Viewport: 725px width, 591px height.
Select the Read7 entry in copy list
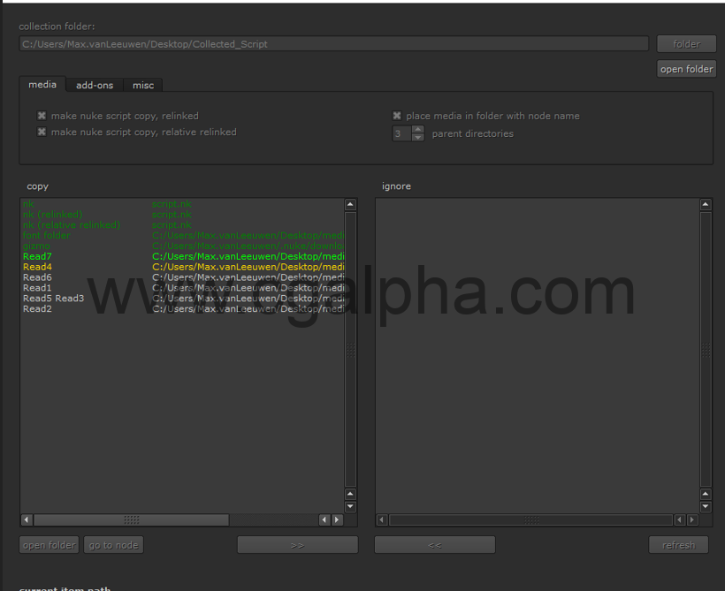click(x=38, y=256)
